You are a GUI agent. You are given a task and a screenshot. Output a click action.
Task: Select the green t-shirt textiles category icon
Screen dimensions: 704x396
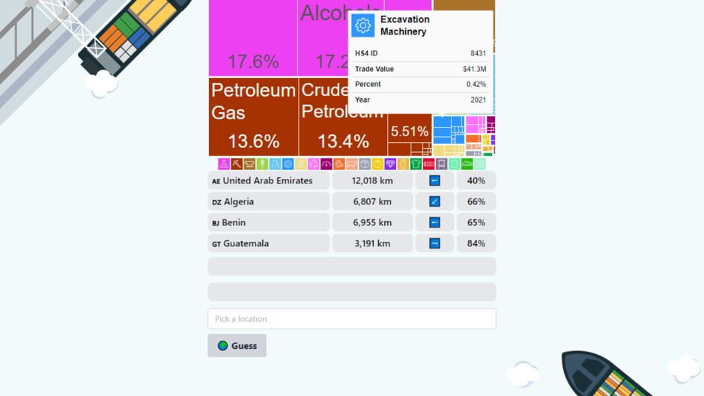pyautogui.click(x=416, y=164)
